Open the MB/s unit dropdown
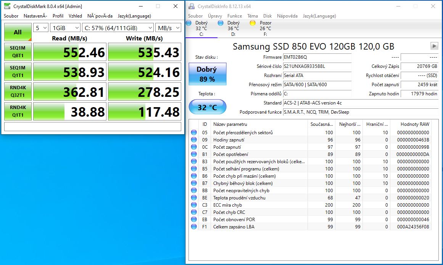 point(168,28)
